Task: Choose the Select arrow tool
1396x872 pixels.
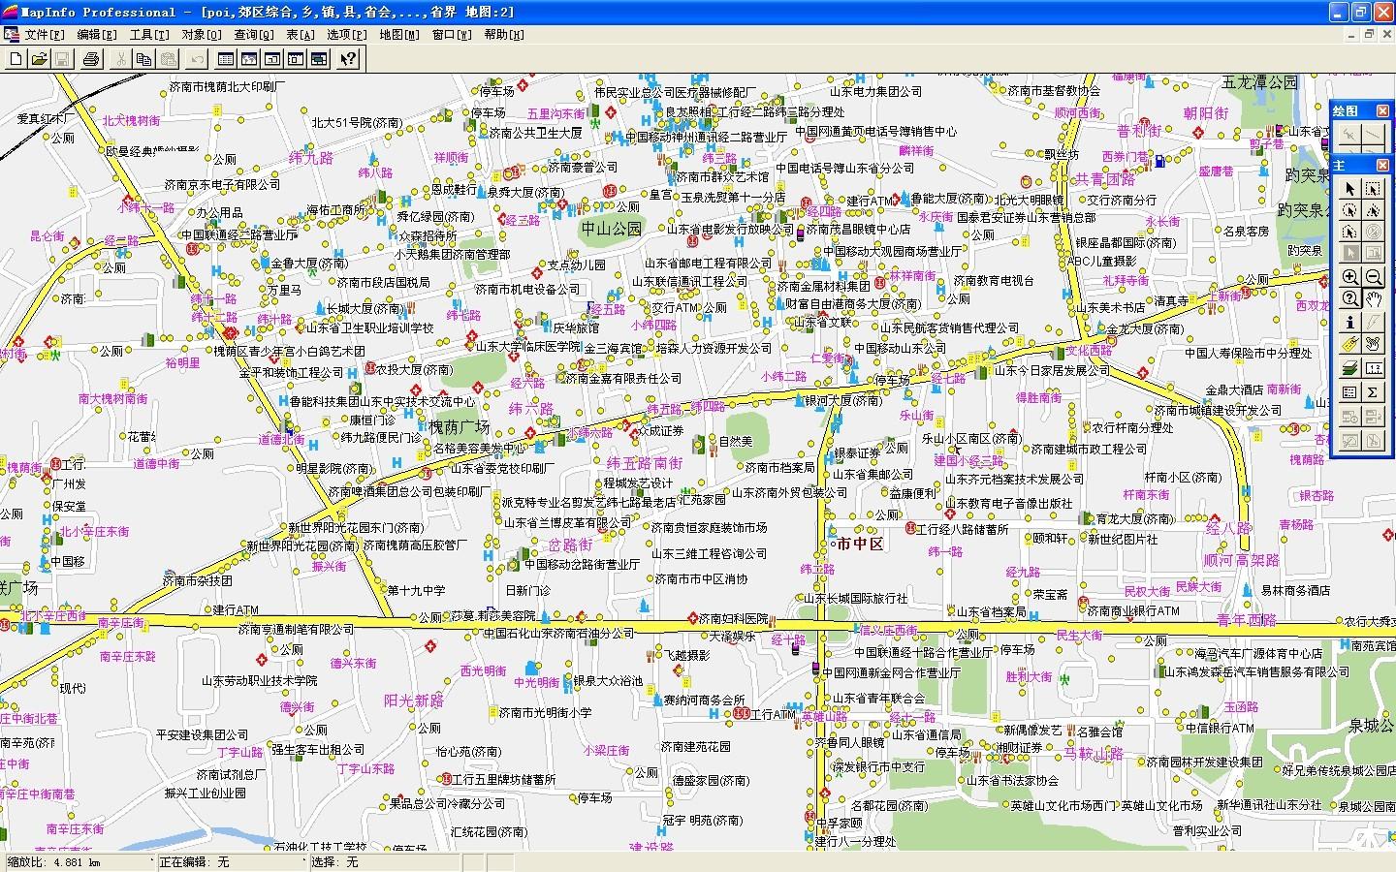Action: tap(1350, 189)
